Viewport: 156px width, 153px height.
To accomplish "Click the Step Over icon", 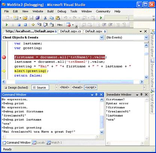I will (45, 25).
